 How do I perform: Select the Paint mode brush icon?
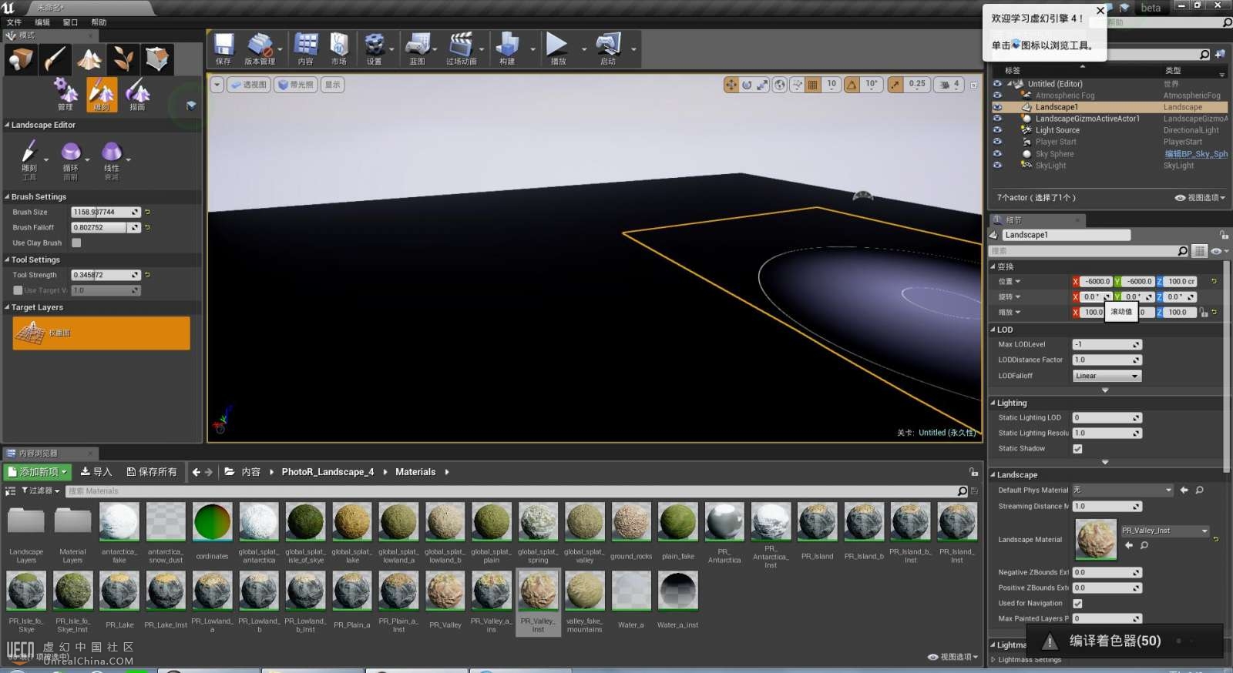[55, 59]
